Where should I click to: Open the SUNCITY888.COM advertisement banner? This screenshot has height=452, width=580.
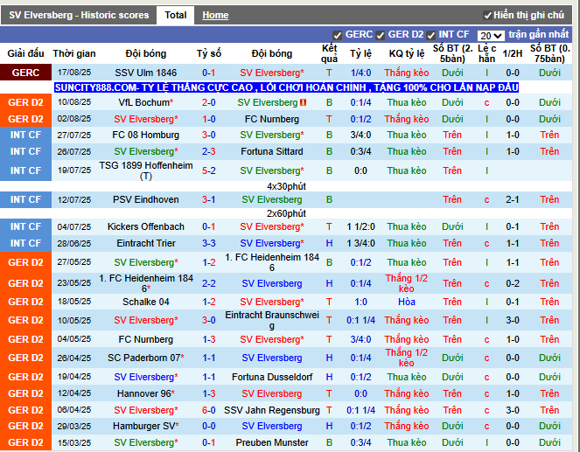(286, 87)
